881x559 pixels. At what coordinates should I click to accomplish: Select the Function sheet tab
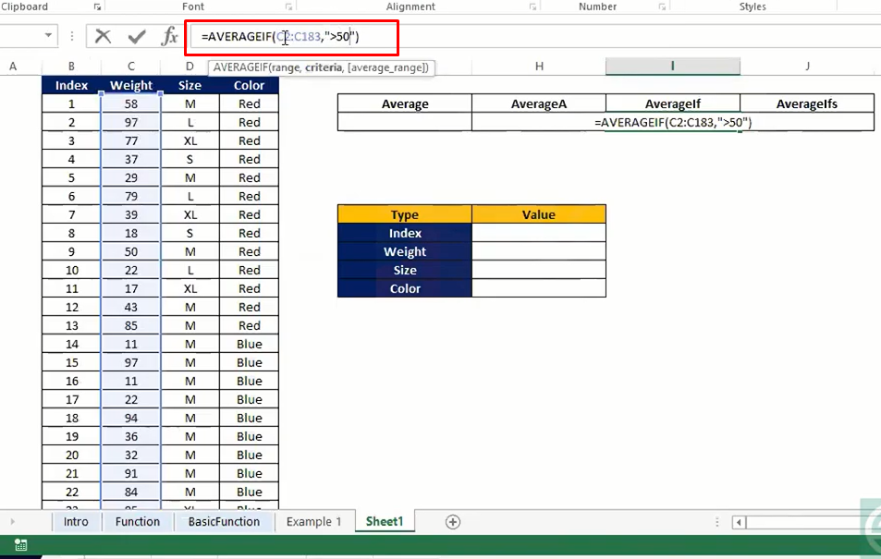[138, 521]
